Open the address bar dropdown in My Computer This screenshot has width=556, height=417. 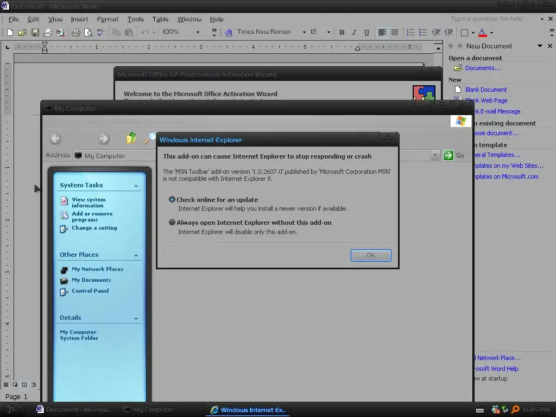tap(435, 155)
